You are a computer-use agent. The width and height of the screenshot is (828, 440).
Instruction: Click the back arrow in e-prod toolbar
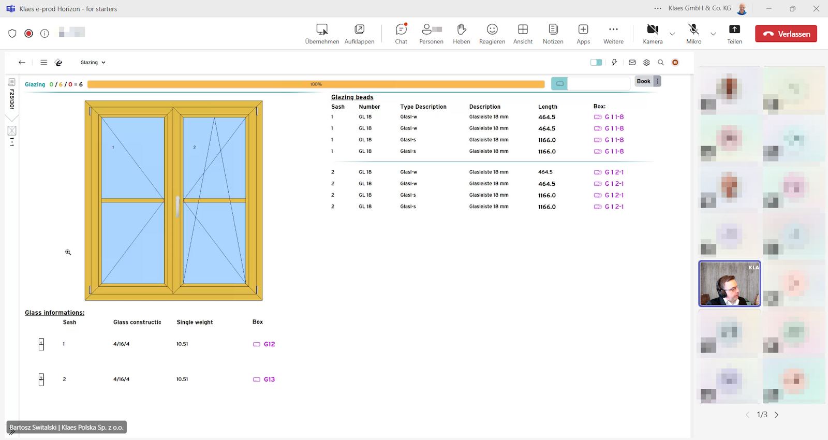click(22, 63)
